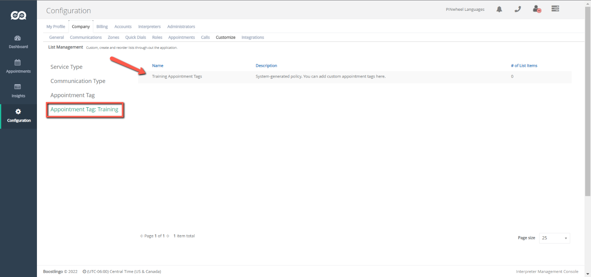Go to next page arrow
The height and width of the screenshot is (277, 591).
168,236
